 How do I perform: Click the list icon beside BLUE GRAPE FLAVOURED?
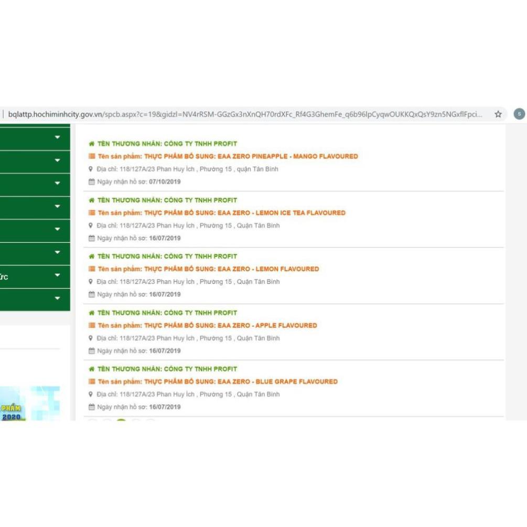tap(92, 382)
